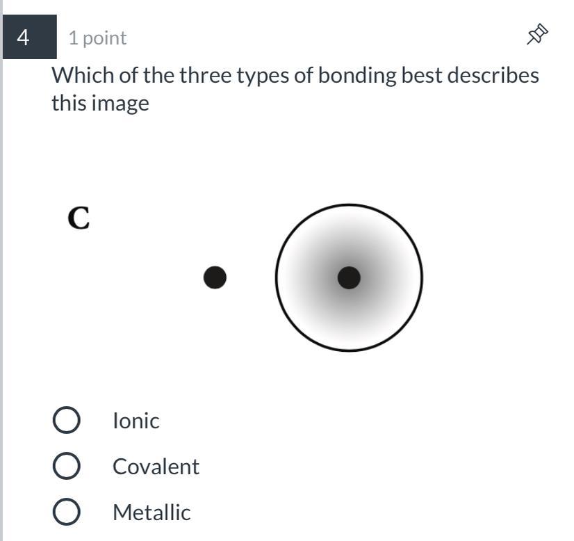The image size is (574, 541).
Task: Click white space between dot and circle
Action: click(x=251, y=277)
